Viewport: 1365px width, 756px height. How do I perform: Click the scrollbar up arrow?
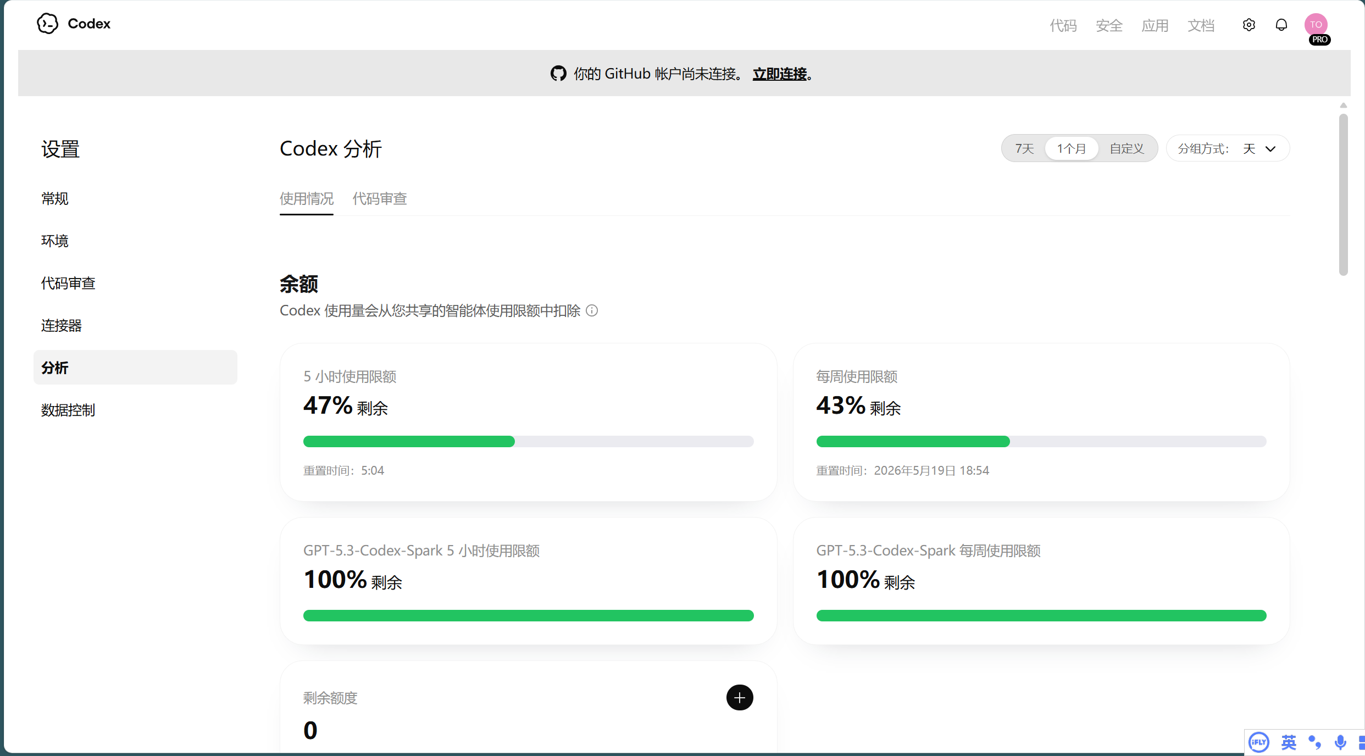[x=1344, y=105]
